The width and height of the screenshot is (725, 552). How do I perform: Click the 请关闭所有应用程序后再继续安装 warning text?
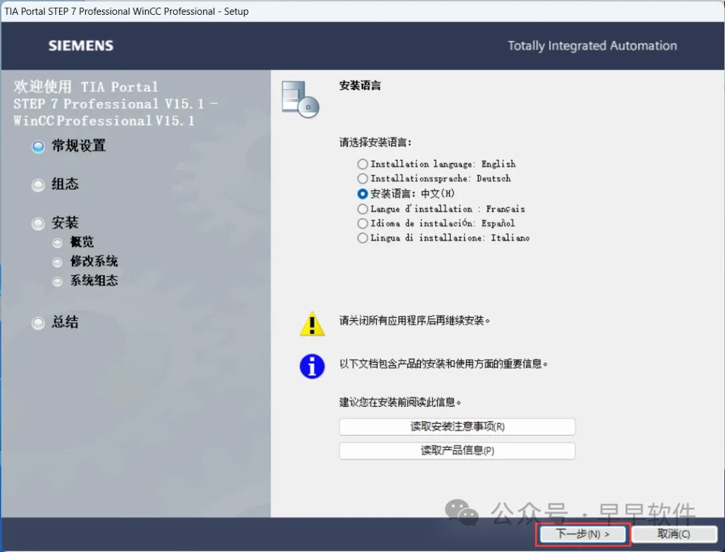[x=415, y=320]
